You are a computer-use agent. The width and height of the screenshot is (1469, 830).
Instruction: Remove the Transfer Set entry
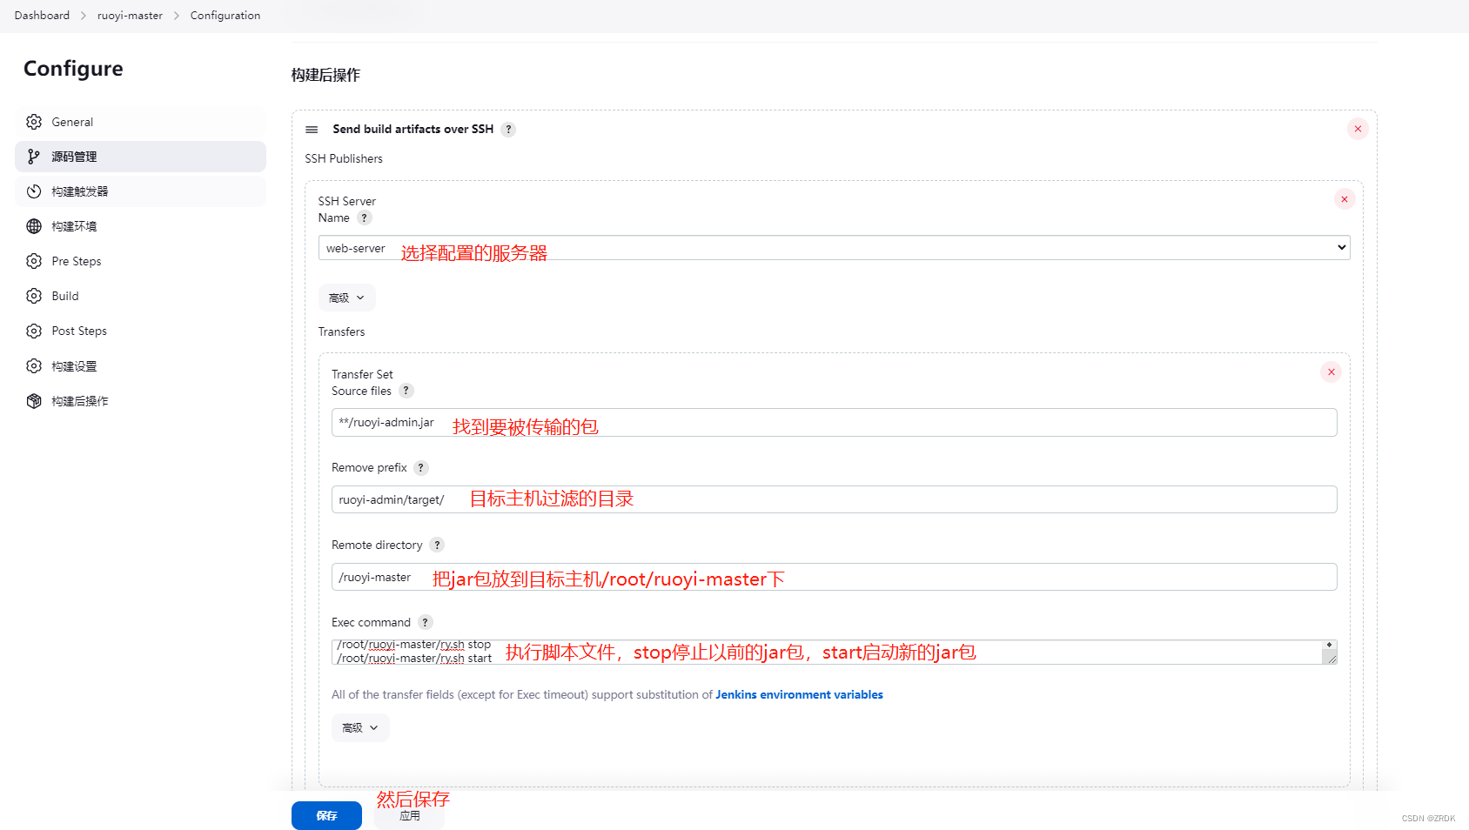[x=1331, y=372]
